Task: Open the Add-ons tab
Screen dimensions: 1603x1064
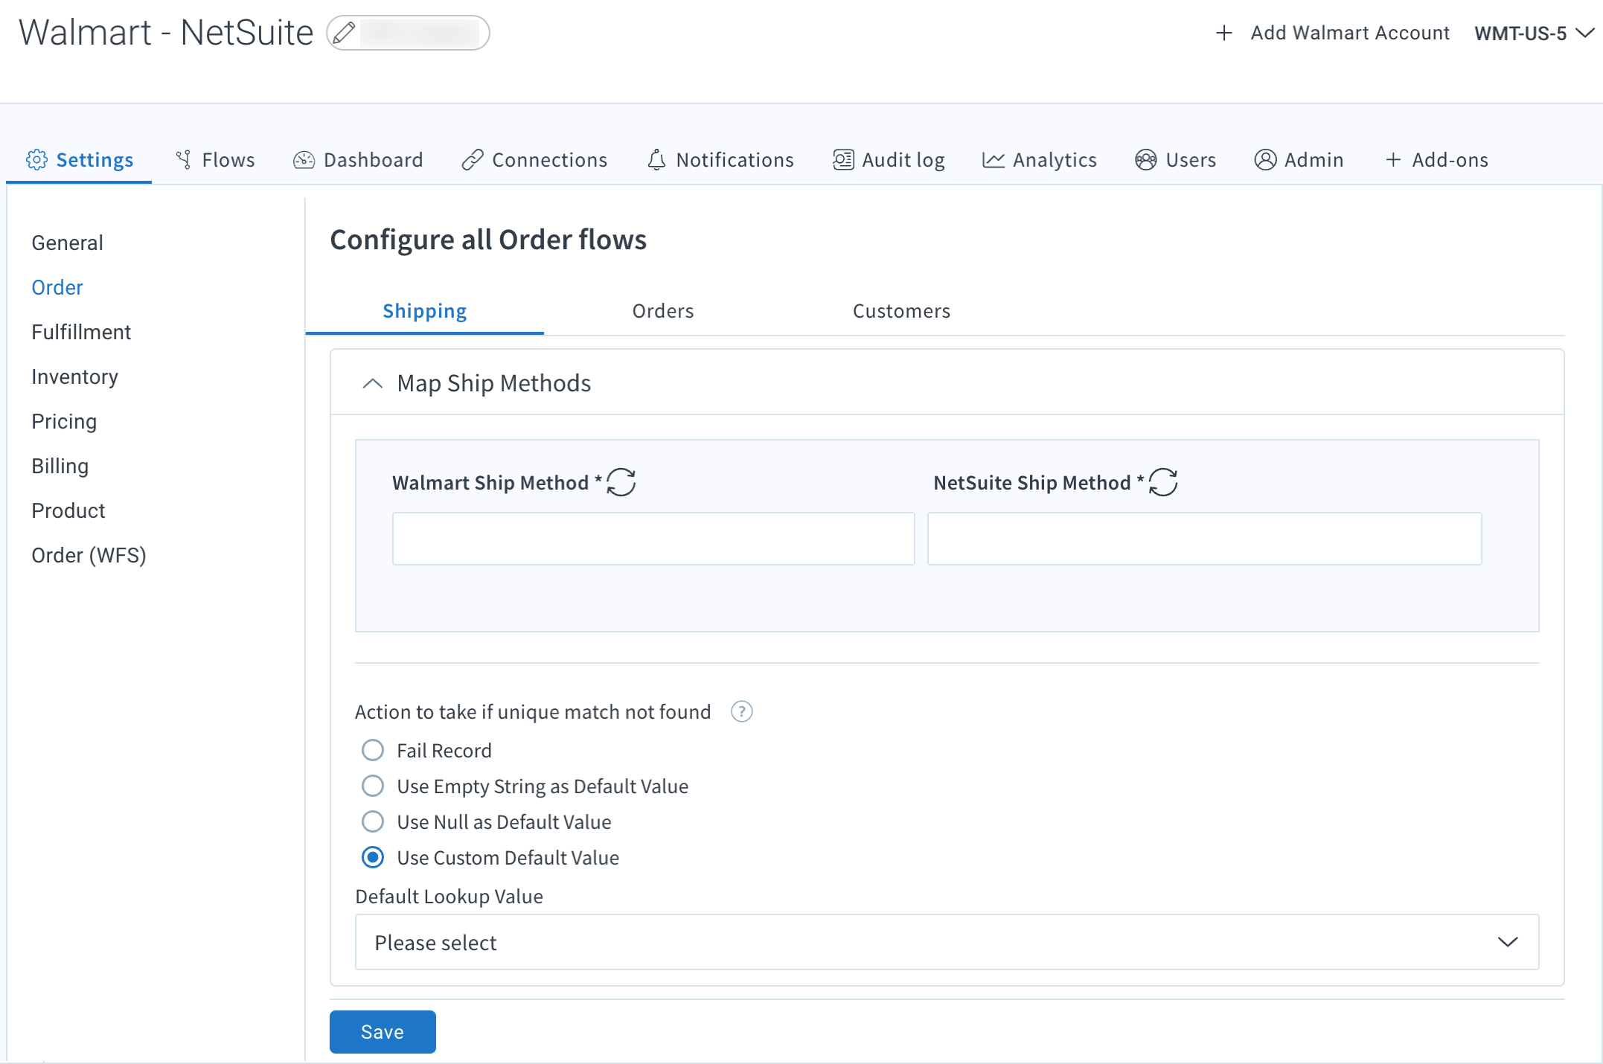Action: tap(1437, 160)
